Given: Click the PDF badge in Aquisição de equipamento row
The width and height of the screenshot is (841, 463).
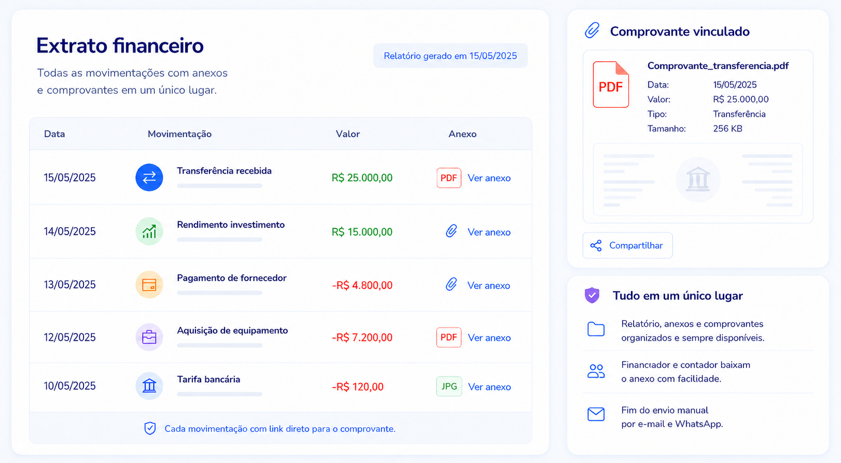Looking at the screenshot, I should click(x=449, y=337).
